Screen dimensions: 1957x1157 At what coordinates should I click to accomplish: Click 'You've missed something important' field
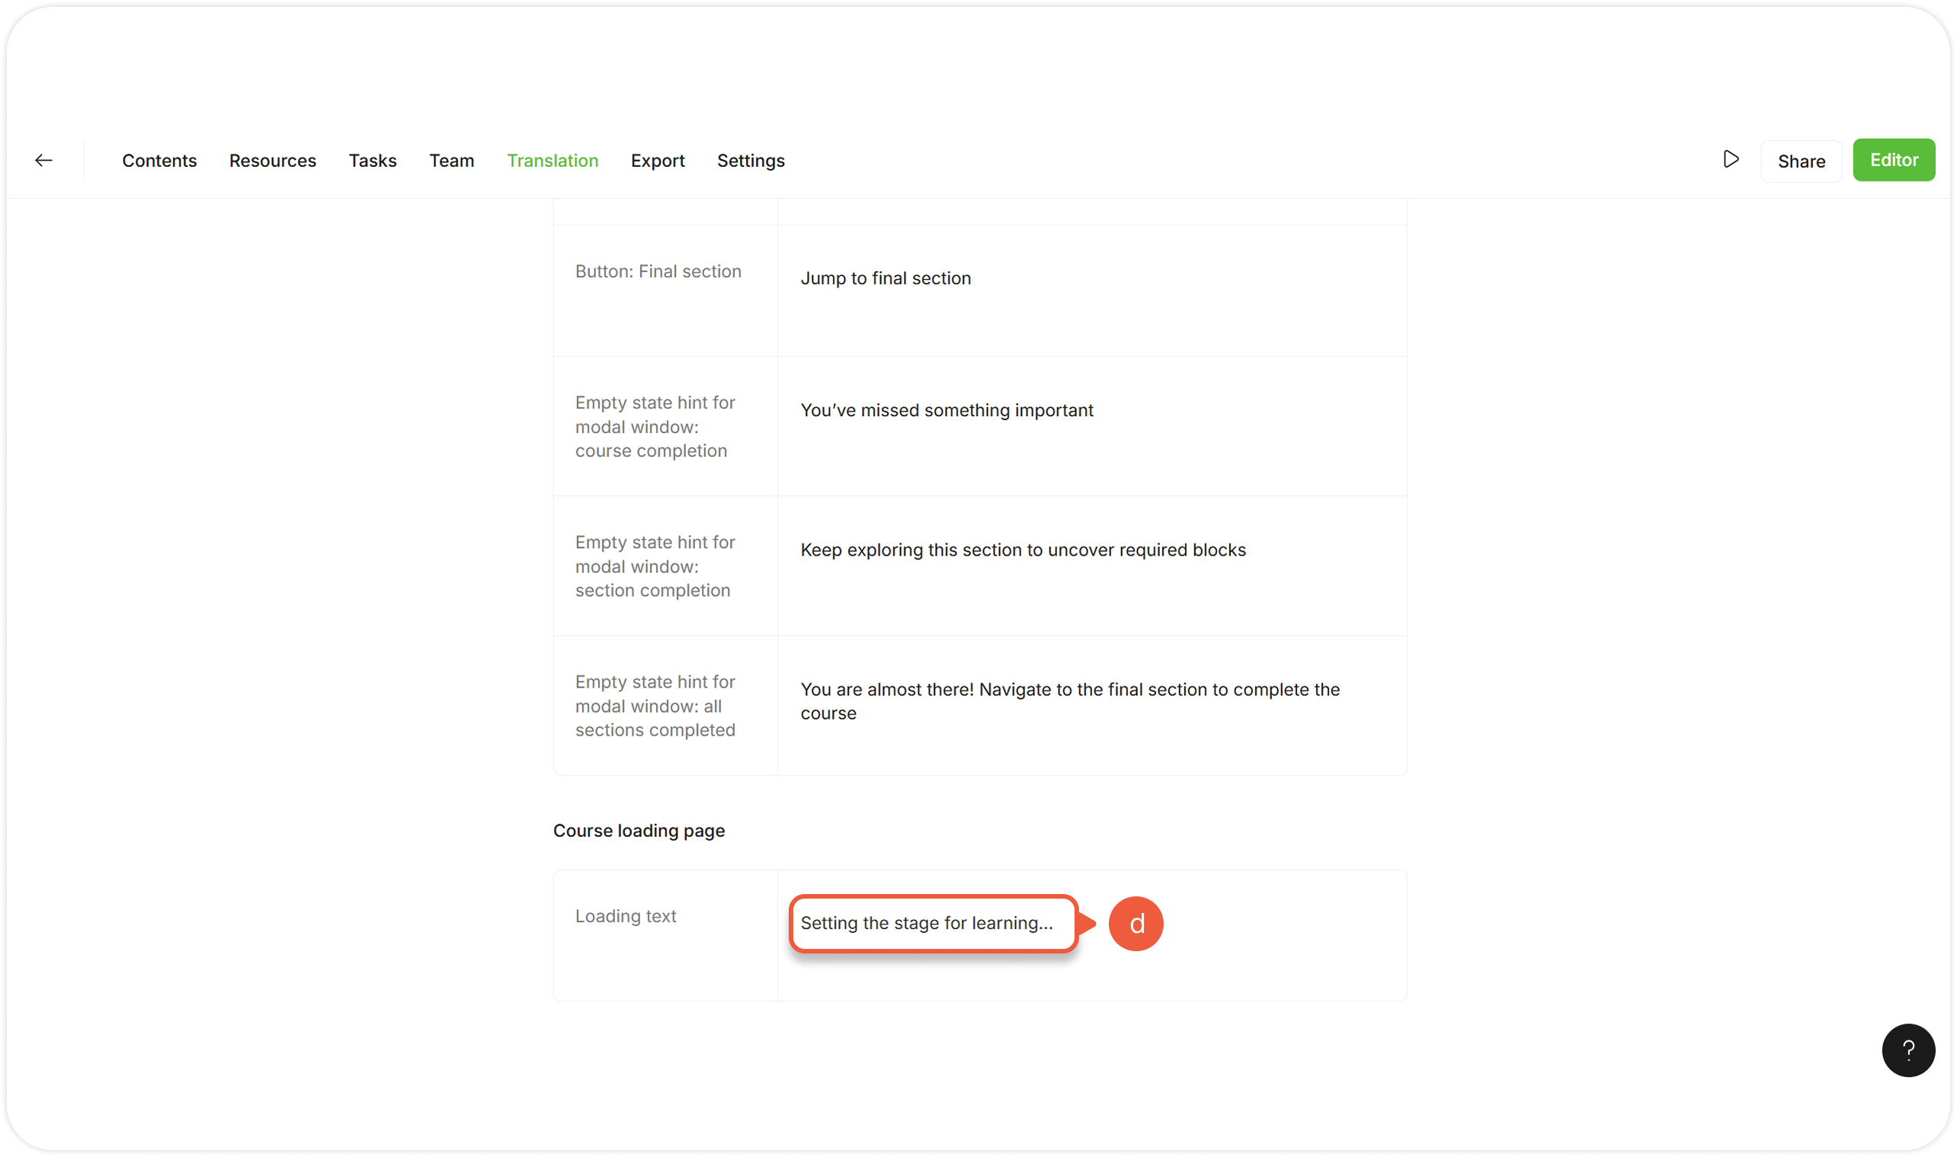946,410
